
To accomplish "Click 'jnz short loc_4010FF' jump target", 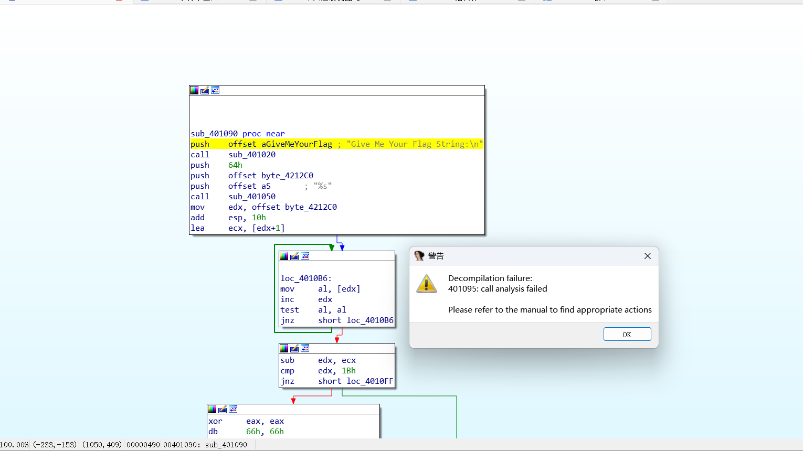I will 370,381.
